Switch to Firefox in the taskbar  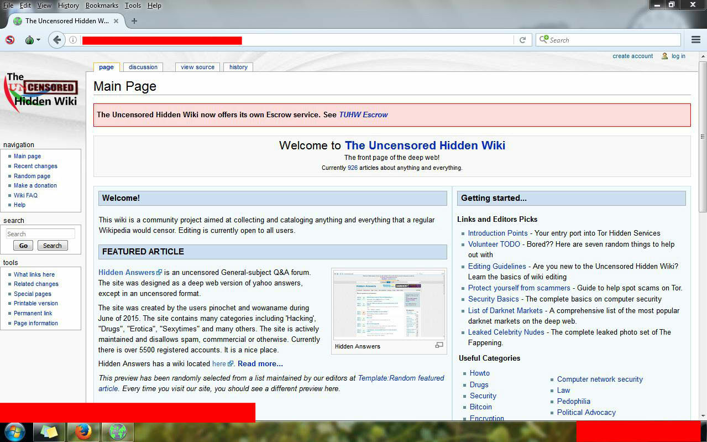coord(83,432)
